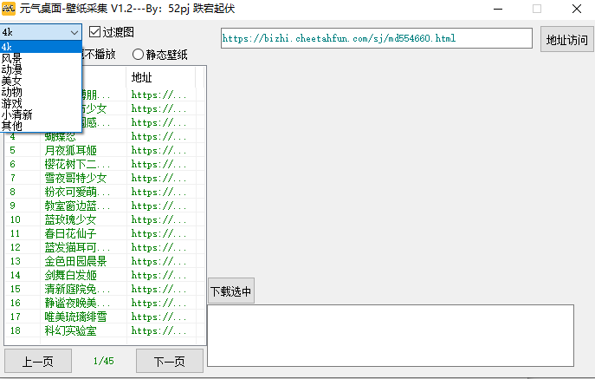Select row 蓝发猫耳可...
595x379 pixels.
(105, 247)
